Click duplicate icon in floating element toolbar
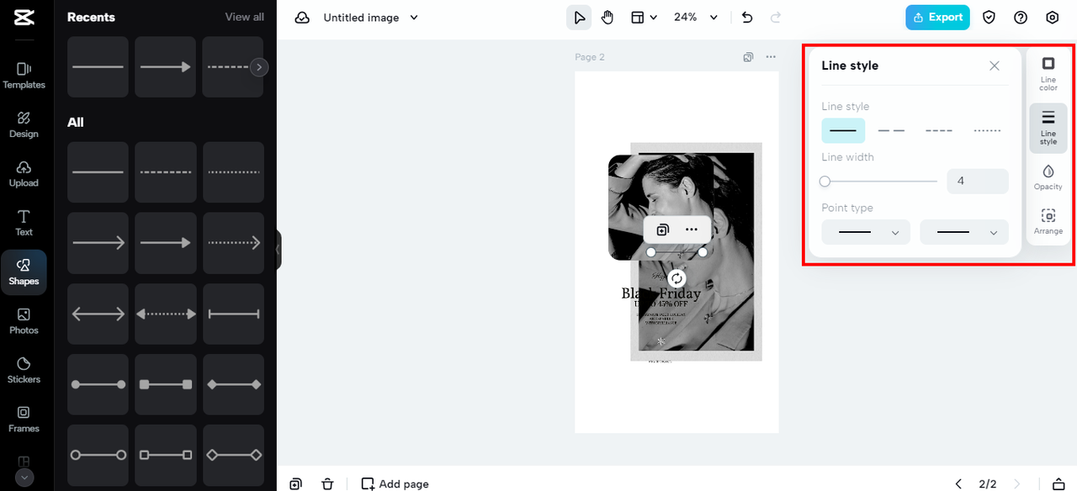 [663, 230]
